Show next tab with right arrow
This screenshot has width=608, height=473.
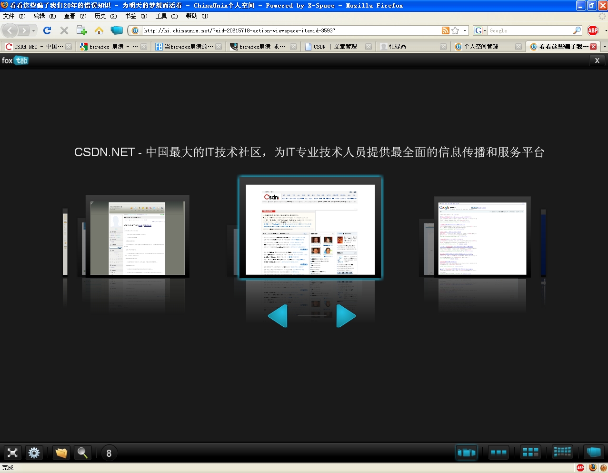tap(346, 316)
